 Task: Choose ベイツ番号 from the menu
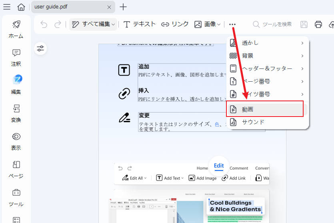tap(268, 94)
